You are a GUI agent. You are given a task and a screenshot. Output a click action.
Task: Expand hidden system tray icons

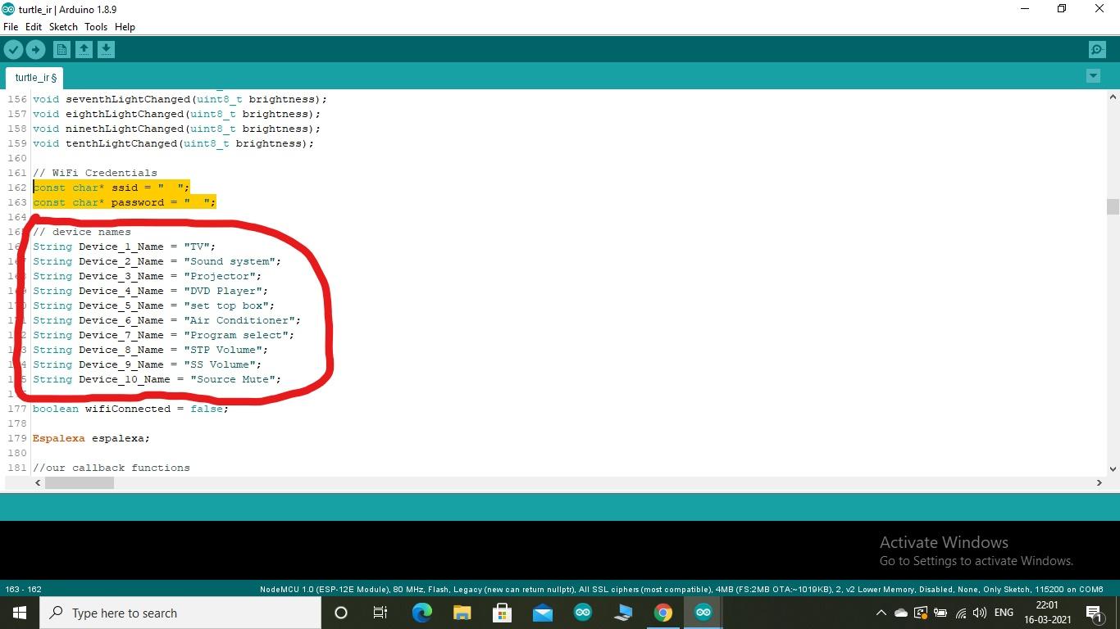point(880,612)
